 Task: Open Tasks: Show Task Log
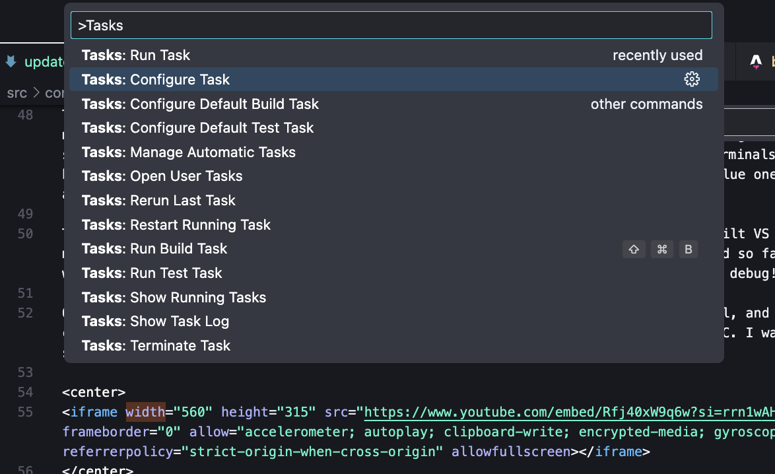click(x=155, y=322)
